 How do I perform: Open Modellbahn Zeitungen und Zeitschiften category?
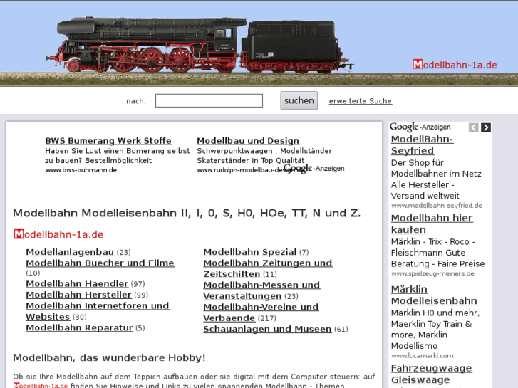(268, 268)
